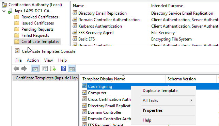Click the Code Signing template icon
Screen dimensions: 219x126
click(x=84, y=86)
